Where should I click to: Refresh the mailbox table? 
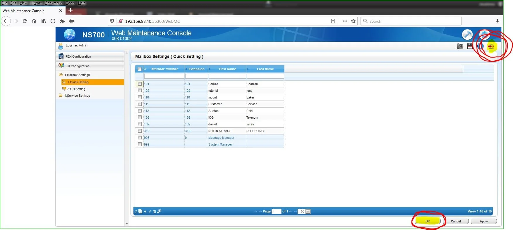[136, 211]
